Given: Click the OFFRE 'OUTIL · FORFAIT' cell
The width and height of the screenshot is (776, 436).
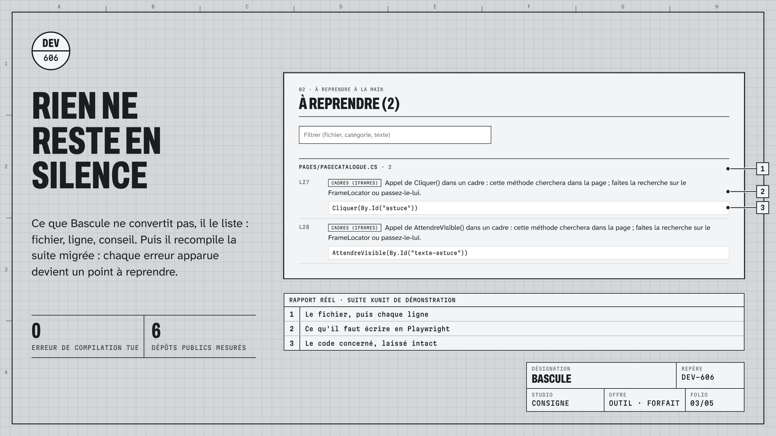Looking at the screenshot, I should click(644, 400).
